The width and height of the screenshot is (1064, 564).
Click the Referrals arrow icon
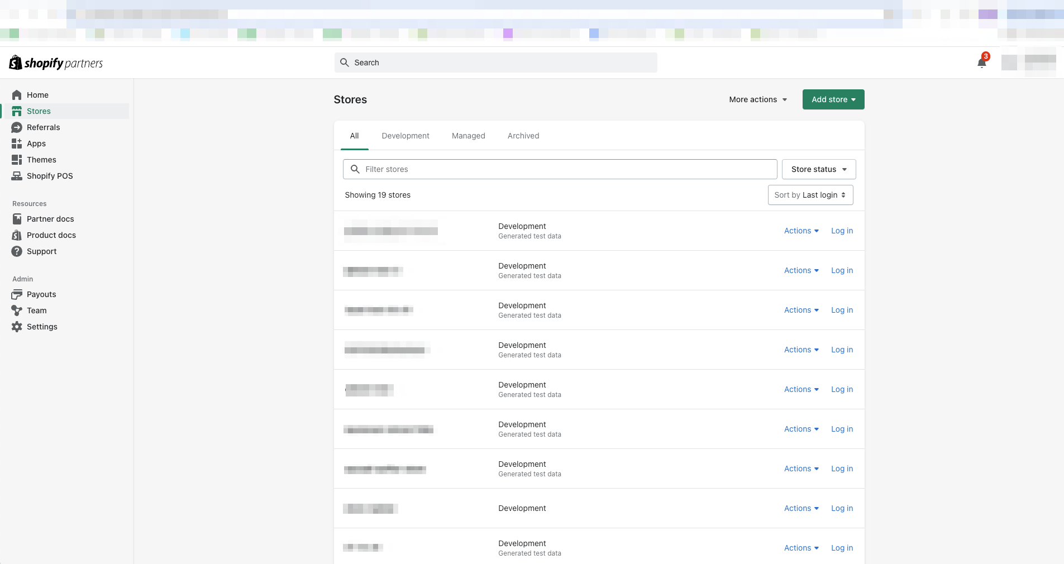click(x=17, y=127)
